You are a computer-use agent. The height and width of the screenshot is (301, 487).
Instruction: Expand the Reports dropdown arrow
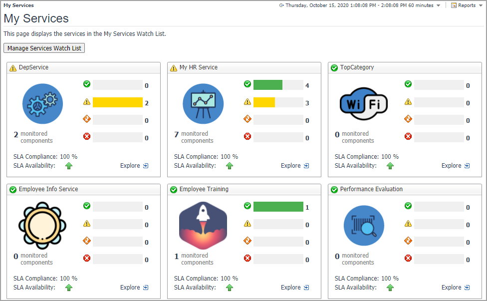(x=481, y=5)
